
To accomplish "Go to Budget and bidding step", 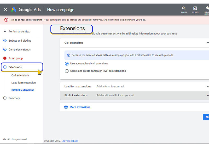I will (20, 41).
